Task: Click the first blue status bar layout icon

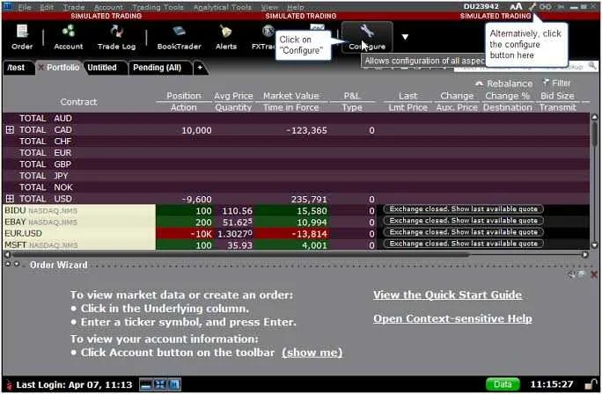Action: pos(145,384)
